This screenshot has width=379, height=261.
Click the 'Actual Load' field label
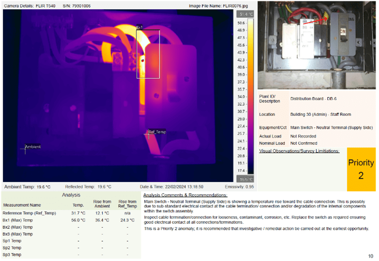coord(270,136)
